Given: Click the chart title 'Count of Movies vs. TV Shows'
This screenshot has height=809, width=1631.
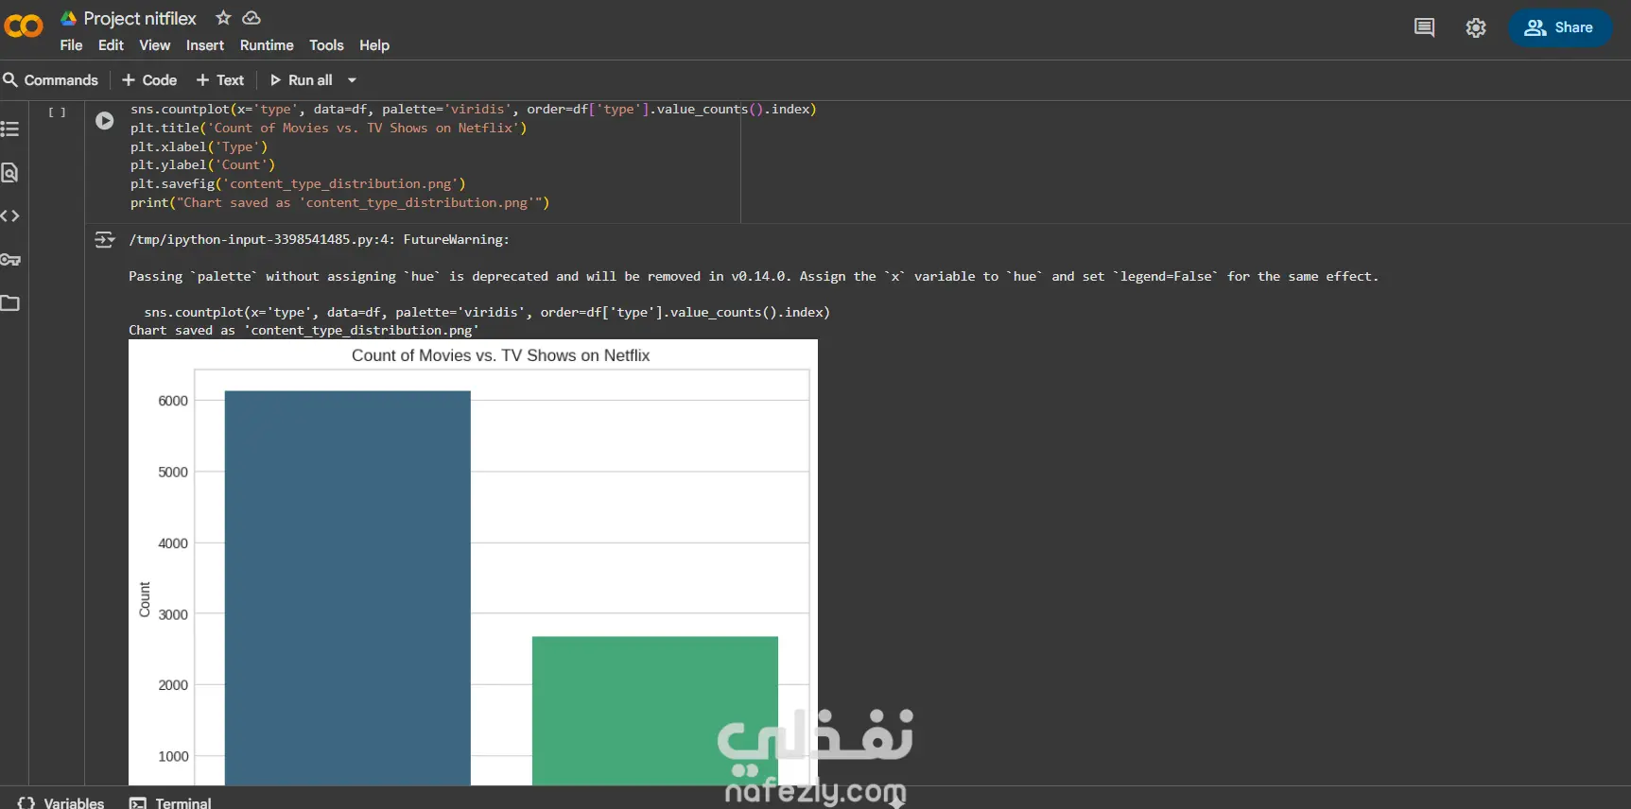Looking at the screenshot, I should click(501, 355).
